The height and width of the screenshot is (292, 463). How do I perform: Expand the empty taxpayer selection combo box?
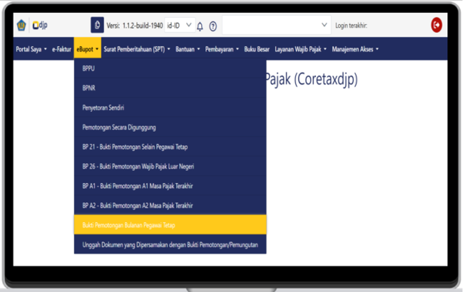277,25
